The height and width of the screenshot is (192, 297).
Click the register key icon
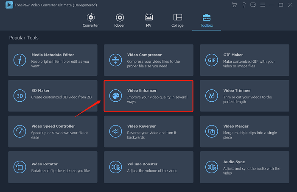coord(244,5)
